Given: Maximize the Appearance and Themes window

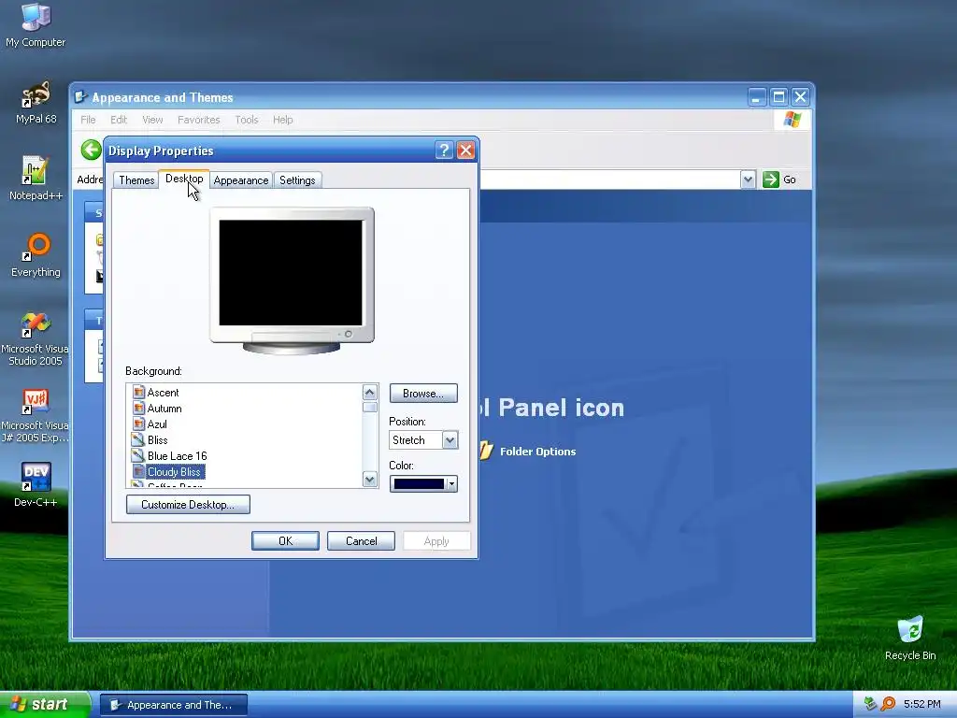Looking at the screenshot, I should (778, 97).
